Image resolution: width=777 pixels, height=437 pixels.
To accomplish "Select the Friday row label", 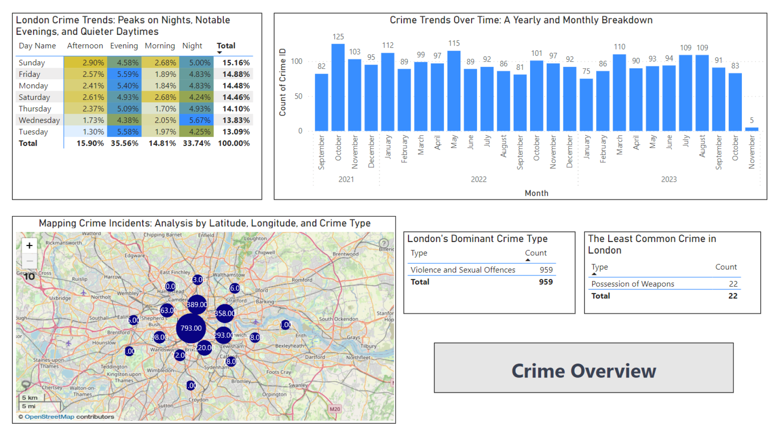I will pyautogui.click(x=30, y=74).
